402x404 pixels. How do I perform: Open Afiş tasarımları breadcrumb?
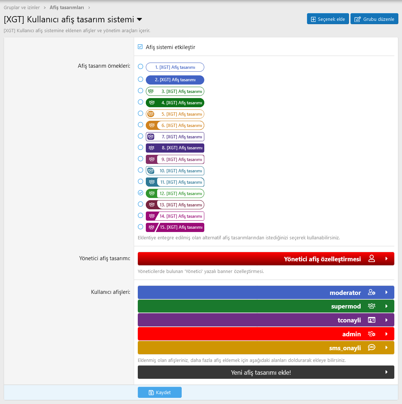[x=67, y=7]
